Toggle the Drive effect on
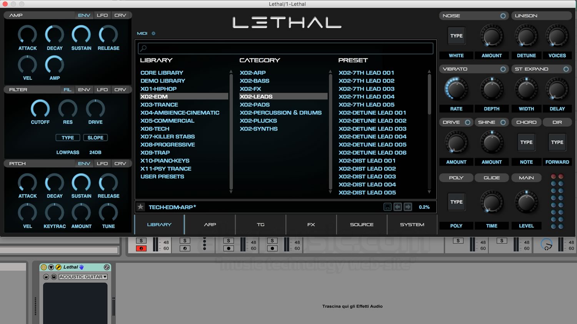 coord(467,122)
